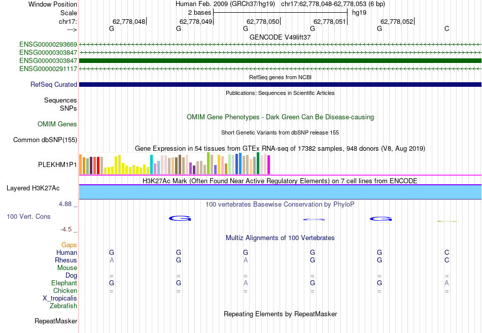Screen dimensions: 482x333
Task: Open the GENCODE V49lift37 track title
Action: 280,37
